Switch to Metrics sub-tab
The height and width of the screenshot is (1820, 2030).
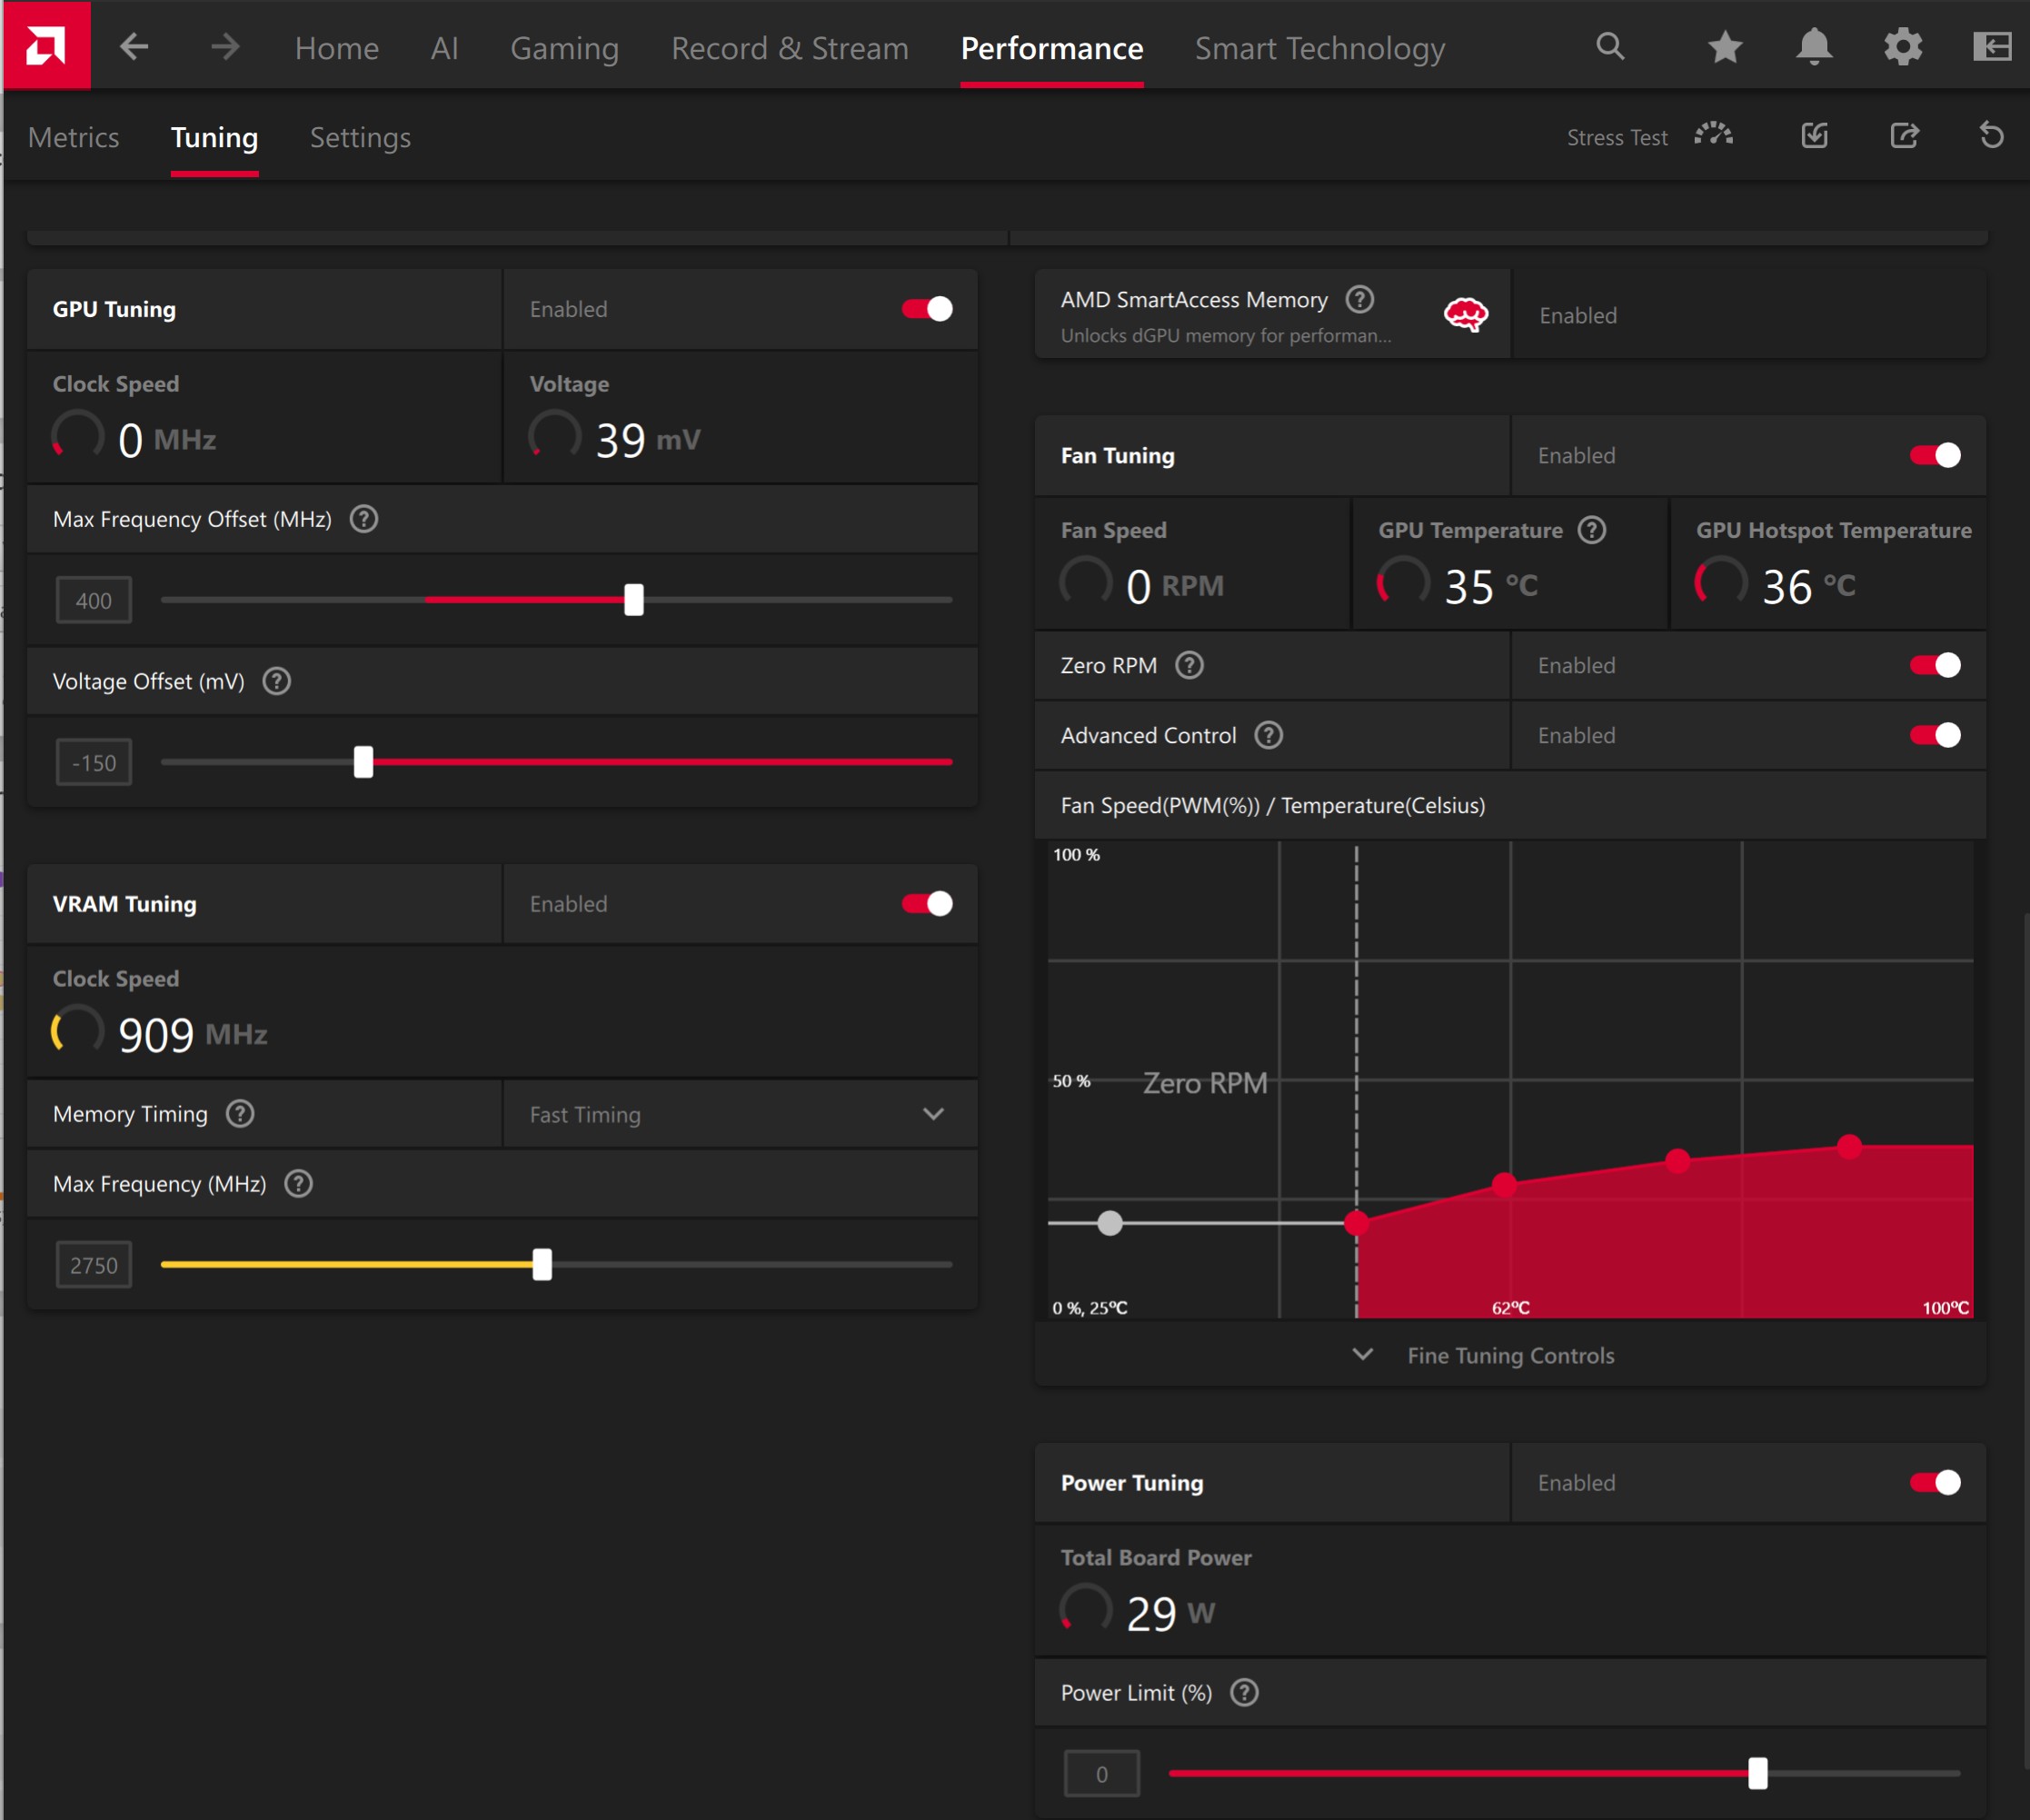(x=74, y=137)
